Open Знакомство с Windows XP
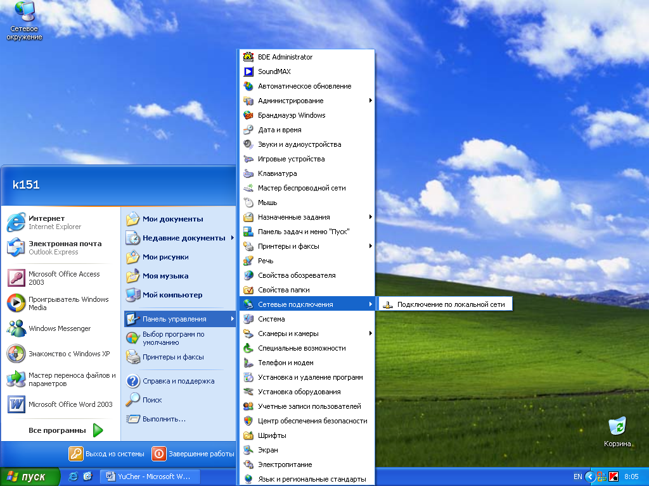The image size is (649, 486). tap(61, 354)
